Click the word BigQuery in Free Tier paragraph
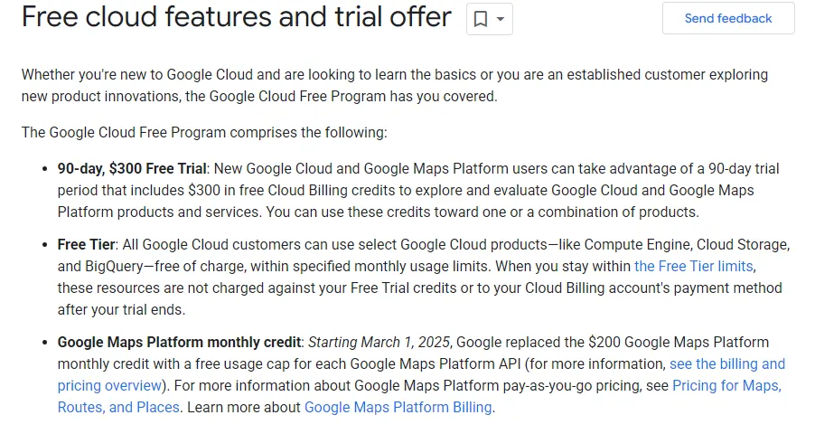815x434 pixels. (x=114, y=266)
